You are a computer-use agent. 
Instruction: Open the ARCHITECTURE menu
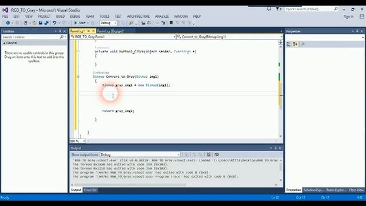138,17
